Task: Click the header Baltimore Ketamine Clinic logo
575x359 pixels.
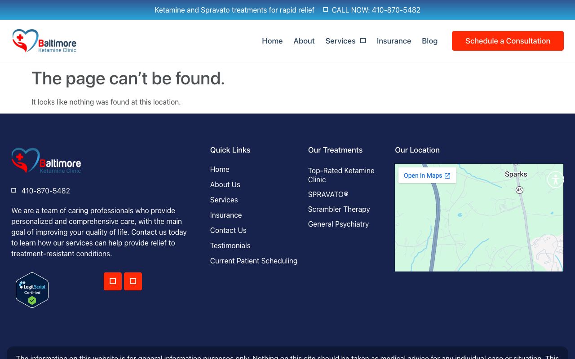Action: click(44, 41)
